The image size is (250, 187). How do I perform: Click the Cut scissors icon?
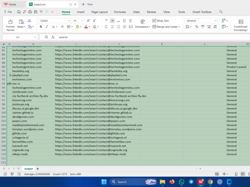(29, 21)
